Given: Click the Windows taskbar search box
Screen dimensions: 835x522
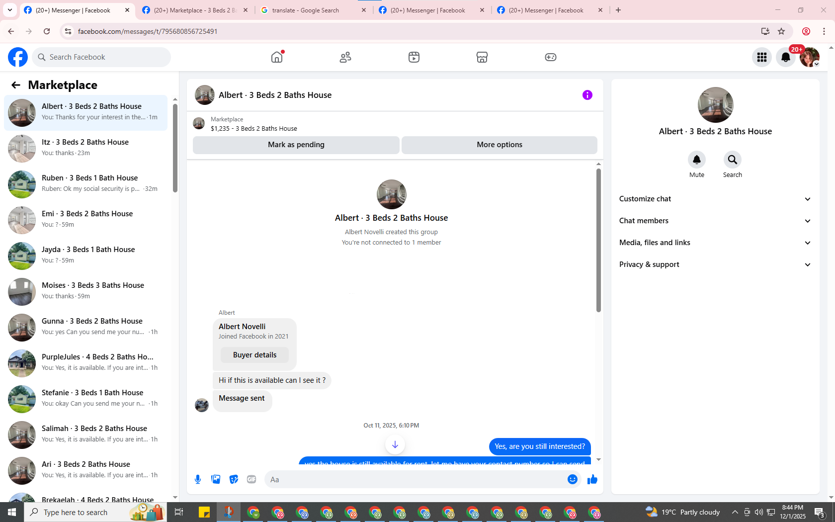Looking at the screenshot, I should [95, 512].
